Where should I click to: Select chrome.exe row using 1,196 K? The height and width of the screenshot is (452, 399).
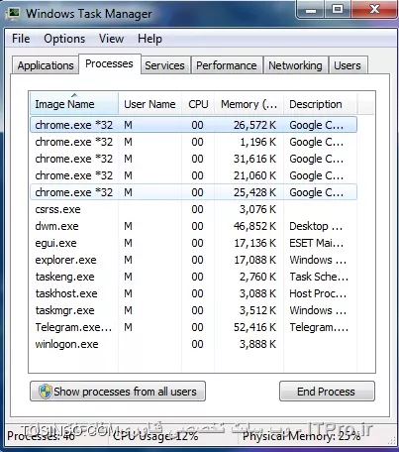pyautogui.click(x=193, y=142)
